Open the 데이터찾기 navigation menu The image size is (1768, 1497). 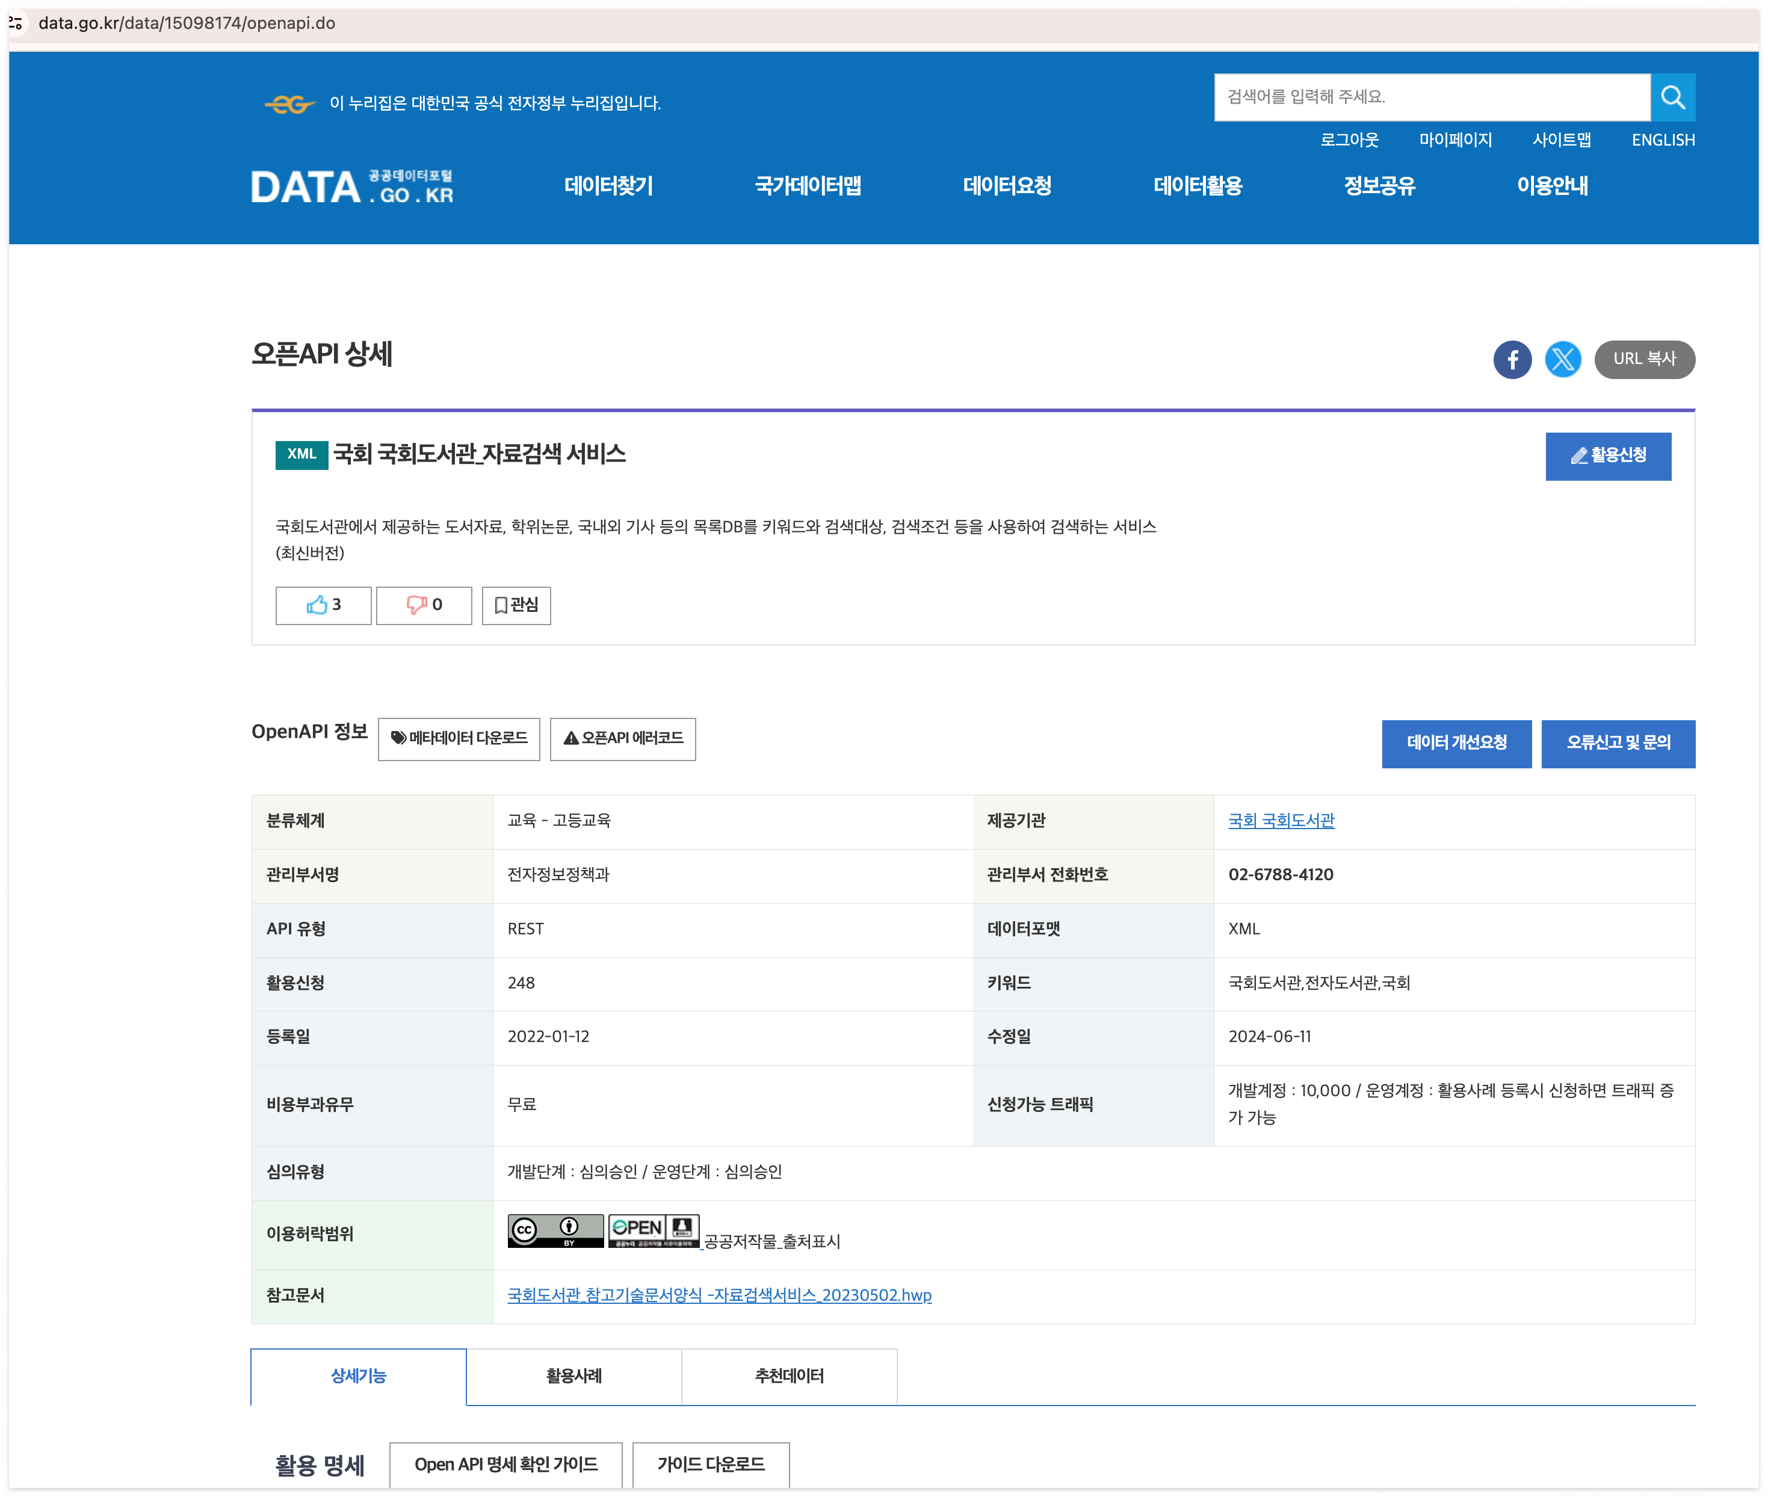point(608,186)
